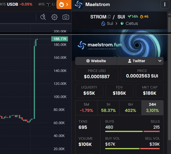Viewport: 171px width, 154px height.
Task: Click the PRICE USD $0.0001887 box
Action: [x=97, y=74]
